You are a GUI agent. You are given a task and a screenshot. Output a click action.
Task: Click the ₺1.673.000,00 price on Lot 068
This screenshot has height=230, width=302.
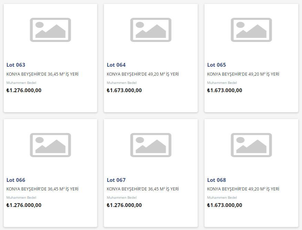point(225,205)
